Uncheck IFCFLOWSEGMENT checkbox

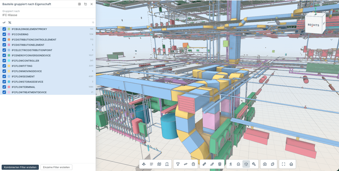pos(4,76)
